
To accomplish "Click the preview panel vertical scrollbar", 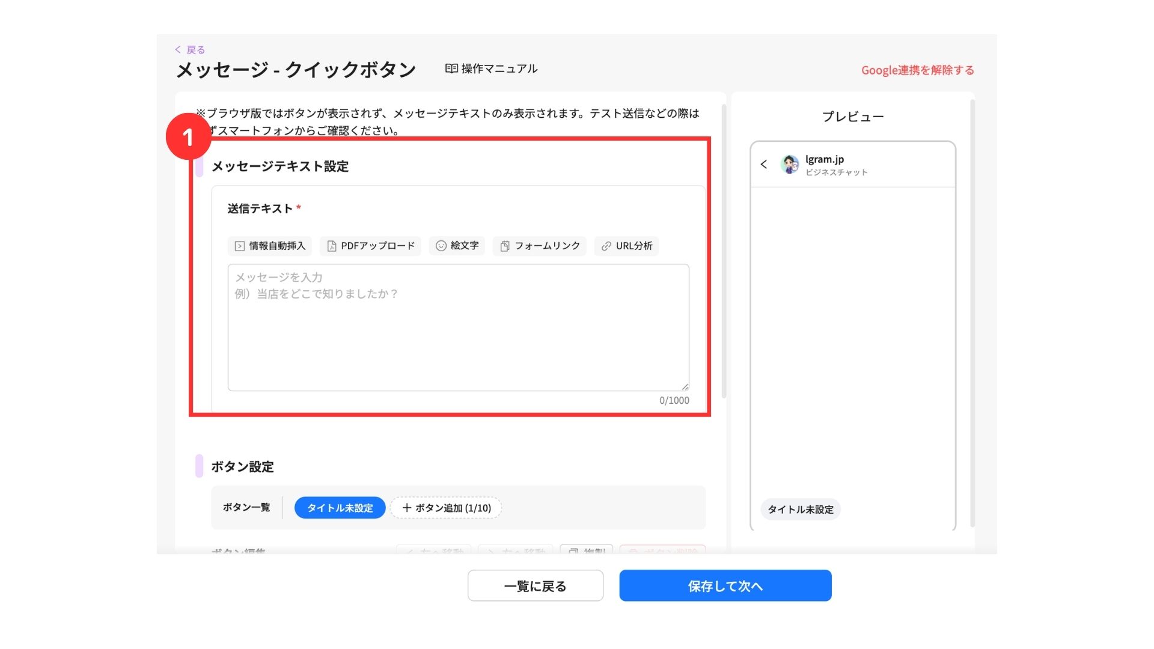I will click(x=972, y=312).
